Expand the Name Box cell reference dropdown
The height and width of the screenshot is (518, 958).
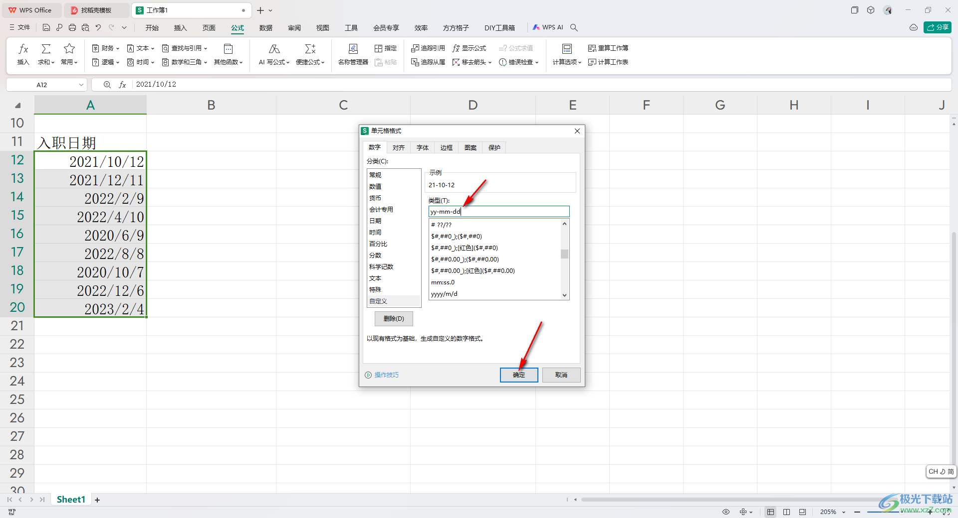click(x=81, y=85)
